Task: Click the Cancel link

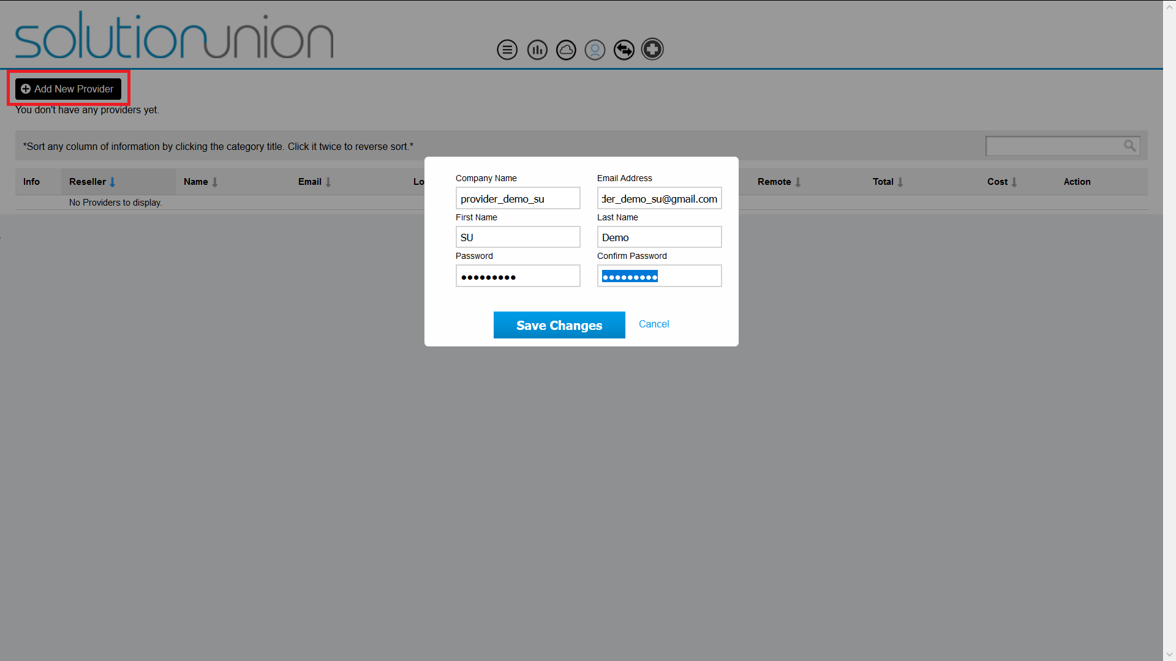Action: pyautogui.click(x=654, y=324)
